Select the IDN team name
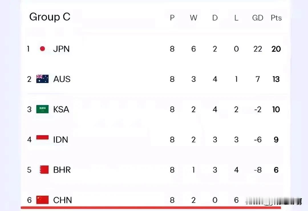The image size is (308, 211). point(60,140)
